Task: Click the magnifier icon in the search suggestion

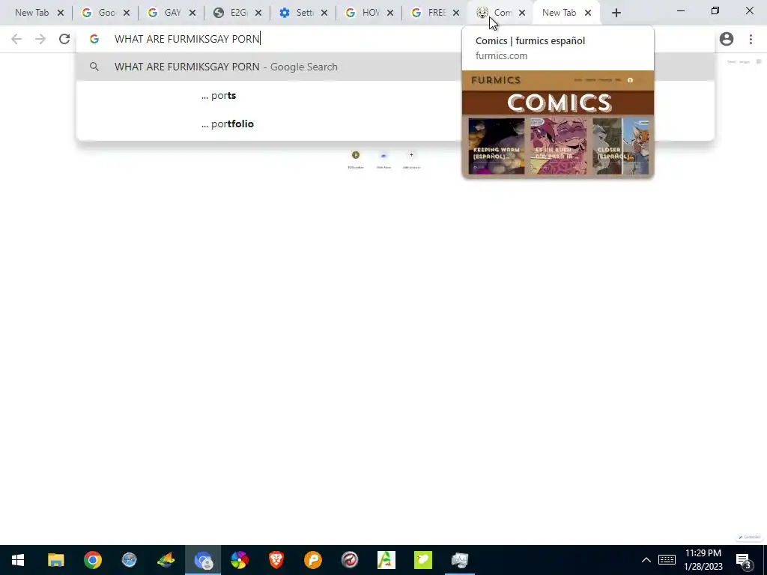Action: coord(94,67)
